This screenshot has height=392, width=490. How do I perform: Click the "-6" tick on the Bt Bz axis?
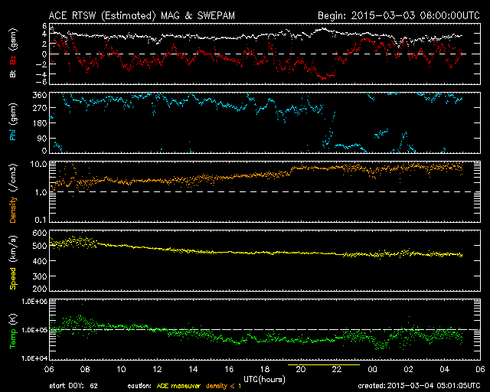coord(41,82)
